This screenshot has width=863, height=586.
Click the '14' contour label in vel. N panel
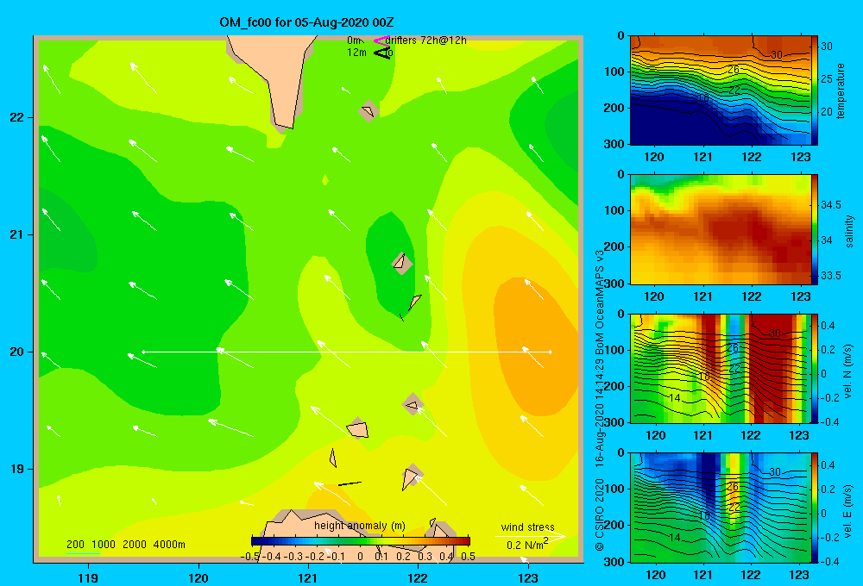pos(675,397)
